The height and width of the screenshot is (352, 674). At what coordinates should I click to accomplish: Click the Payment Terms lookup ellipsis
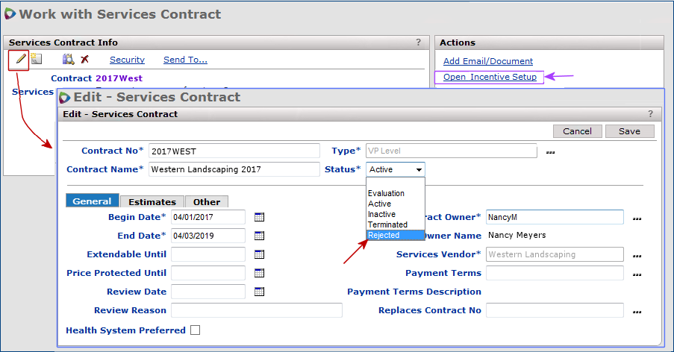coord(637,274)
